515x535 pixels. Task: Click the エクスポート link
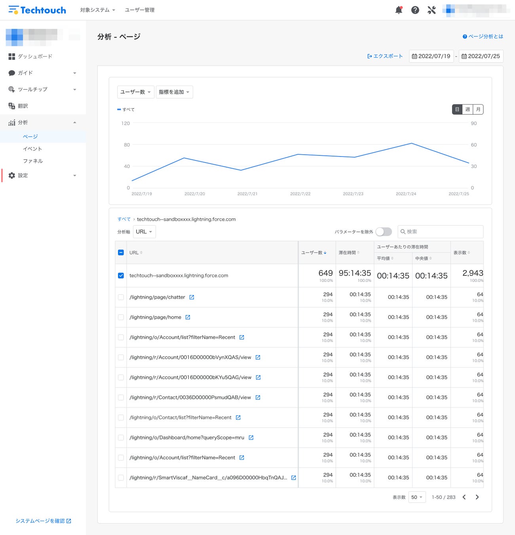pyautogui.click(x=385, y=56)
